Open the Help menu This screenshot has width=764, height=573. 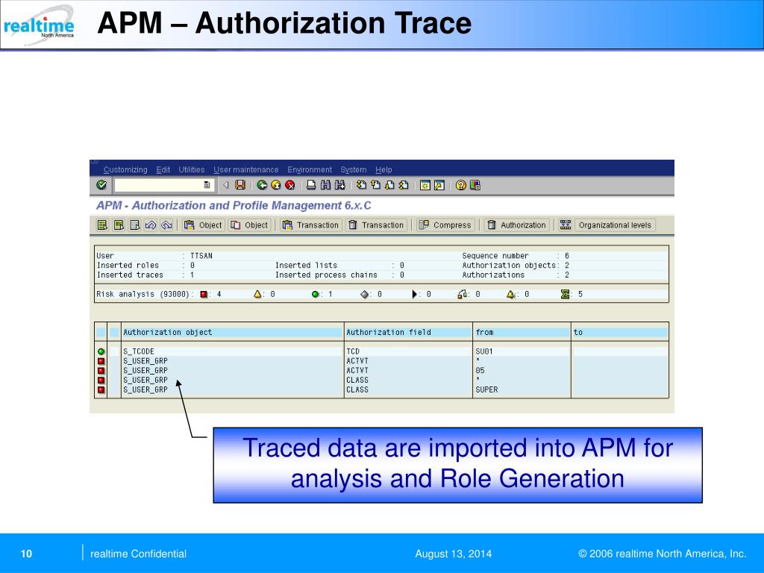click(383, 169)
